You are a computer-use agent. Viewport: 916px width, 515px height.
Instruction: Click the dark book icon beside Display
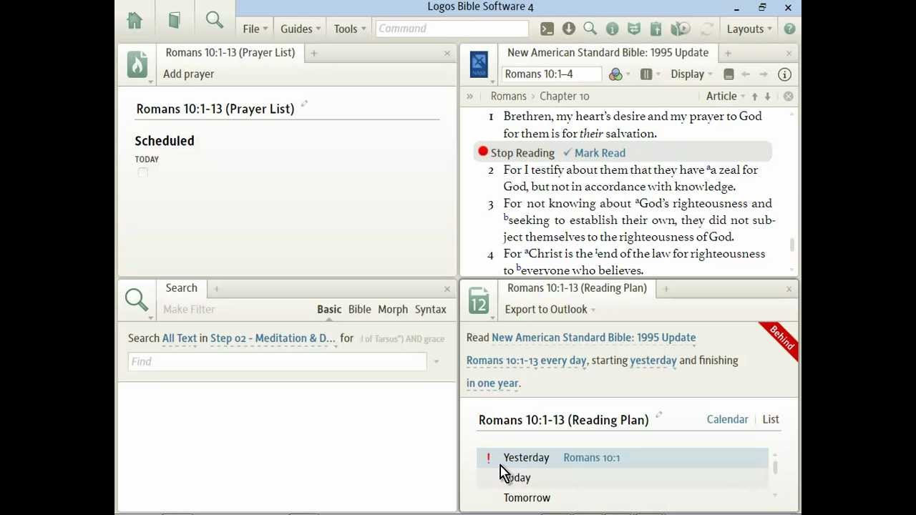[x=729, y=74]
